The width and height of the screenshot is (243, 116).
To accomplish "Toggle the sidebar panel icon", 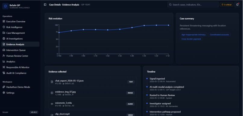I will click(45, 5).
